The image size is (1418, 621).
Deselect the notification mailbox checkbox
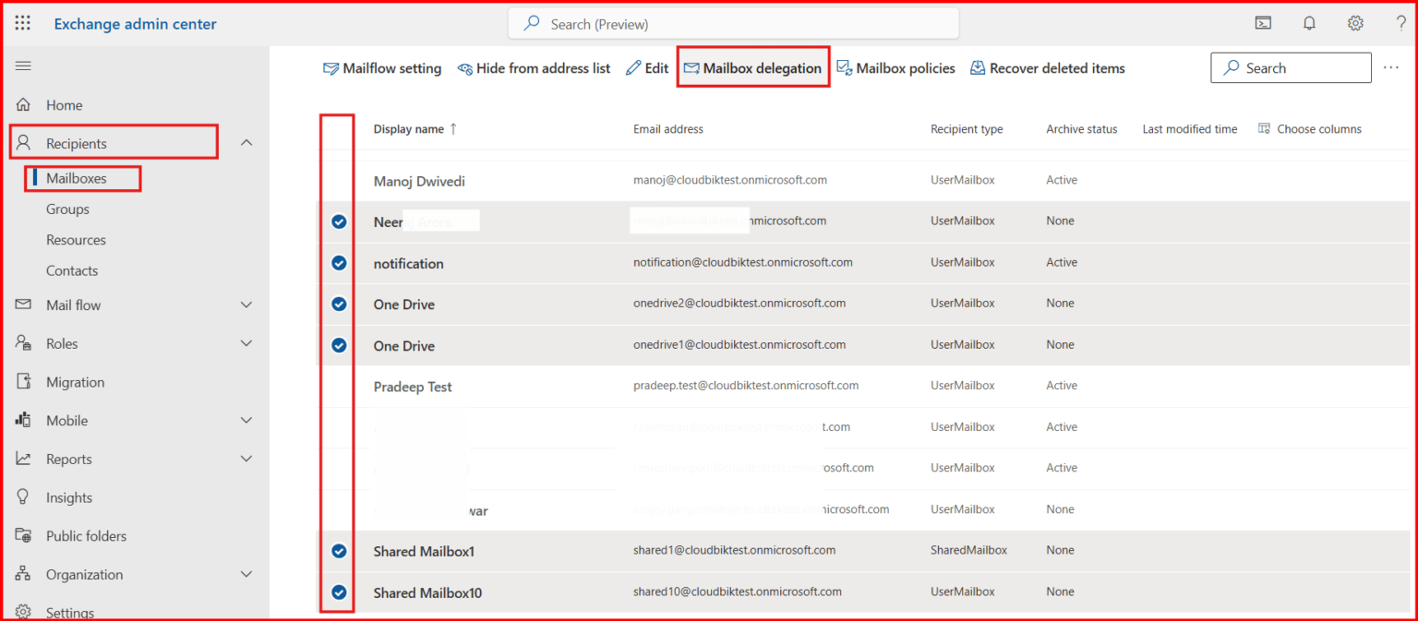[339, 263]
